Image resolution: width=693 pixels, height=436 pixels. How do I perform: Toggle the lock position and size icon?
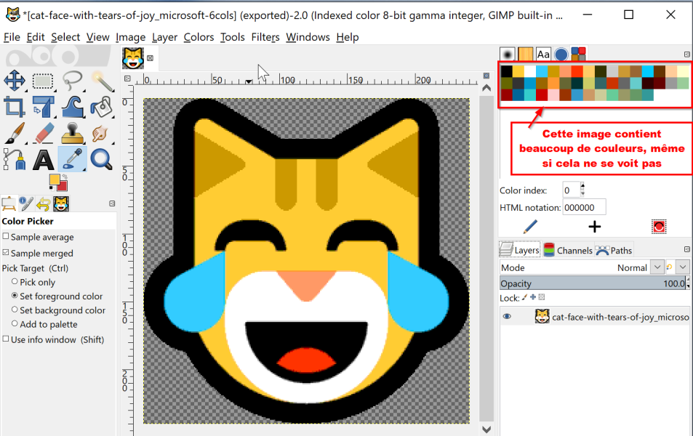(x=533, y=298)
